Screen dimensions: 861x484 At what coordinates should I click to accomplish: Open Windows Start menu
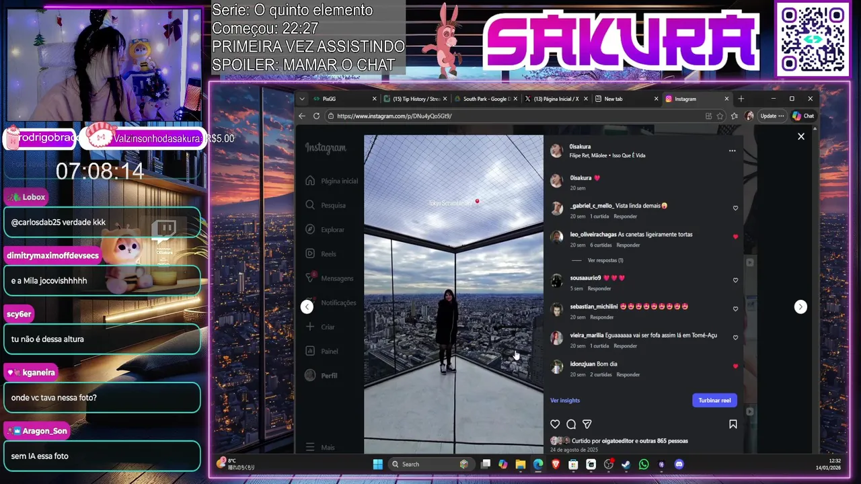[378, 464]
